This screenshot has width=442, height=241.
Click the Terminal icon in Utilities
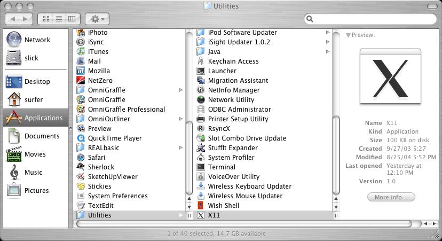tap(201, 167)
